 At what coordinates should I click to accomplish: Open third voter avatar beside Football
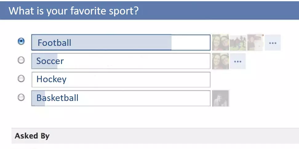click(255, 42)
